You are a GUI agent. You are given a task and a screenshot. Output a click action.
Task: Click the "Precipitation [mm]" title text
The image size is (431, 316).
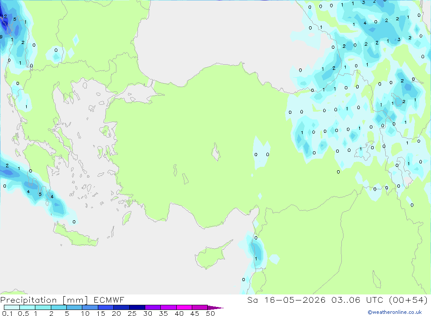click(x=44, y=300)
